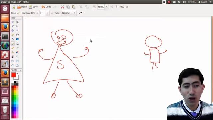Select the Ellipse Select tool
The height and width of the screenshot is (120, 213).
click(x=13, y=30)
